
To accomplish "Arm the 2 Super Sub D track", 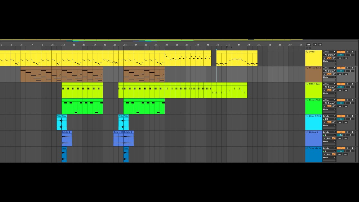I will (352, 68).
